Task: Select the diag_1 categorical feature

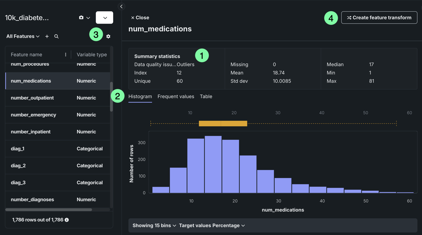Action: pyautogui.click(x=18, y=149)
